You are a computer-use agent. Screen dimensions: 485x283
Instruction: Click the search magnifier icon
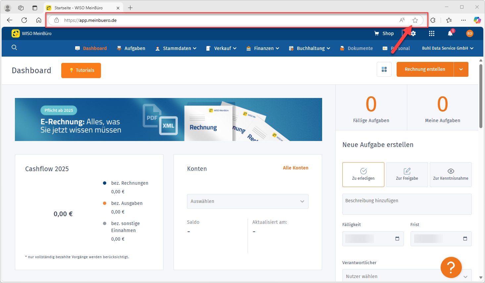(x=14, y=48)
